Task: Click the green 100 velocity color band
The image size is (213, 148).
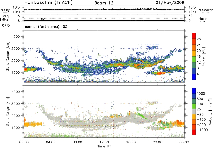Action: (194, 106)
